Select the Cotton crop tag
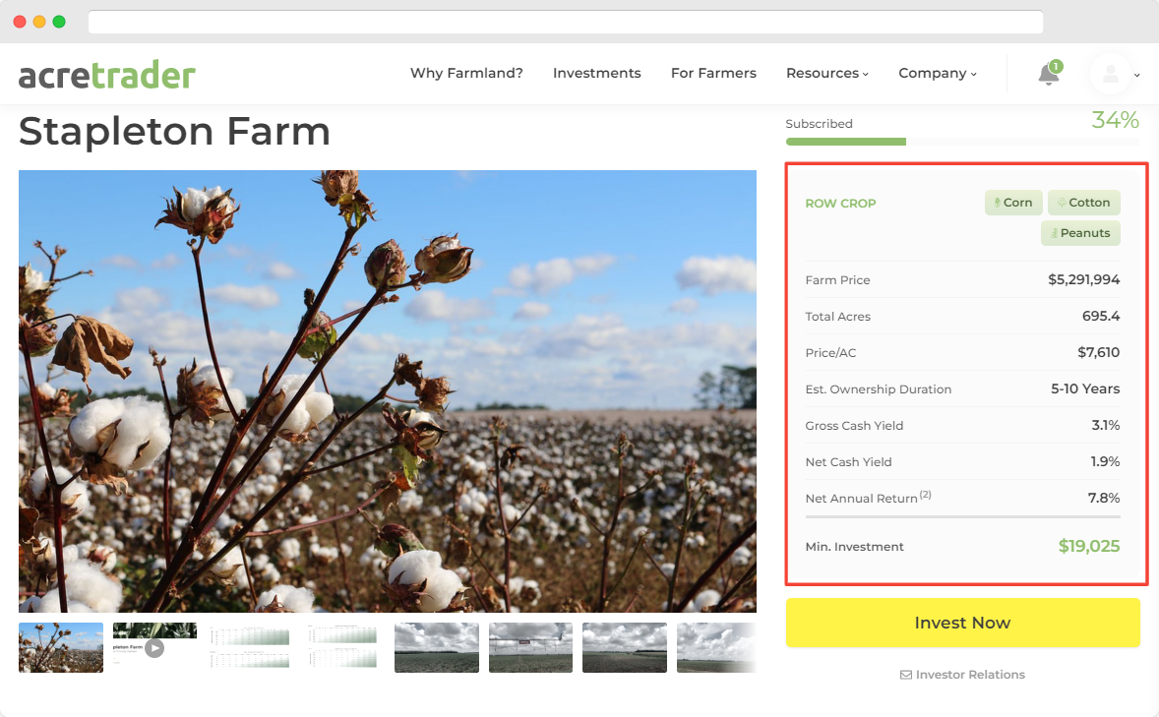The image size is (1159, 717). click(1083, 202)
